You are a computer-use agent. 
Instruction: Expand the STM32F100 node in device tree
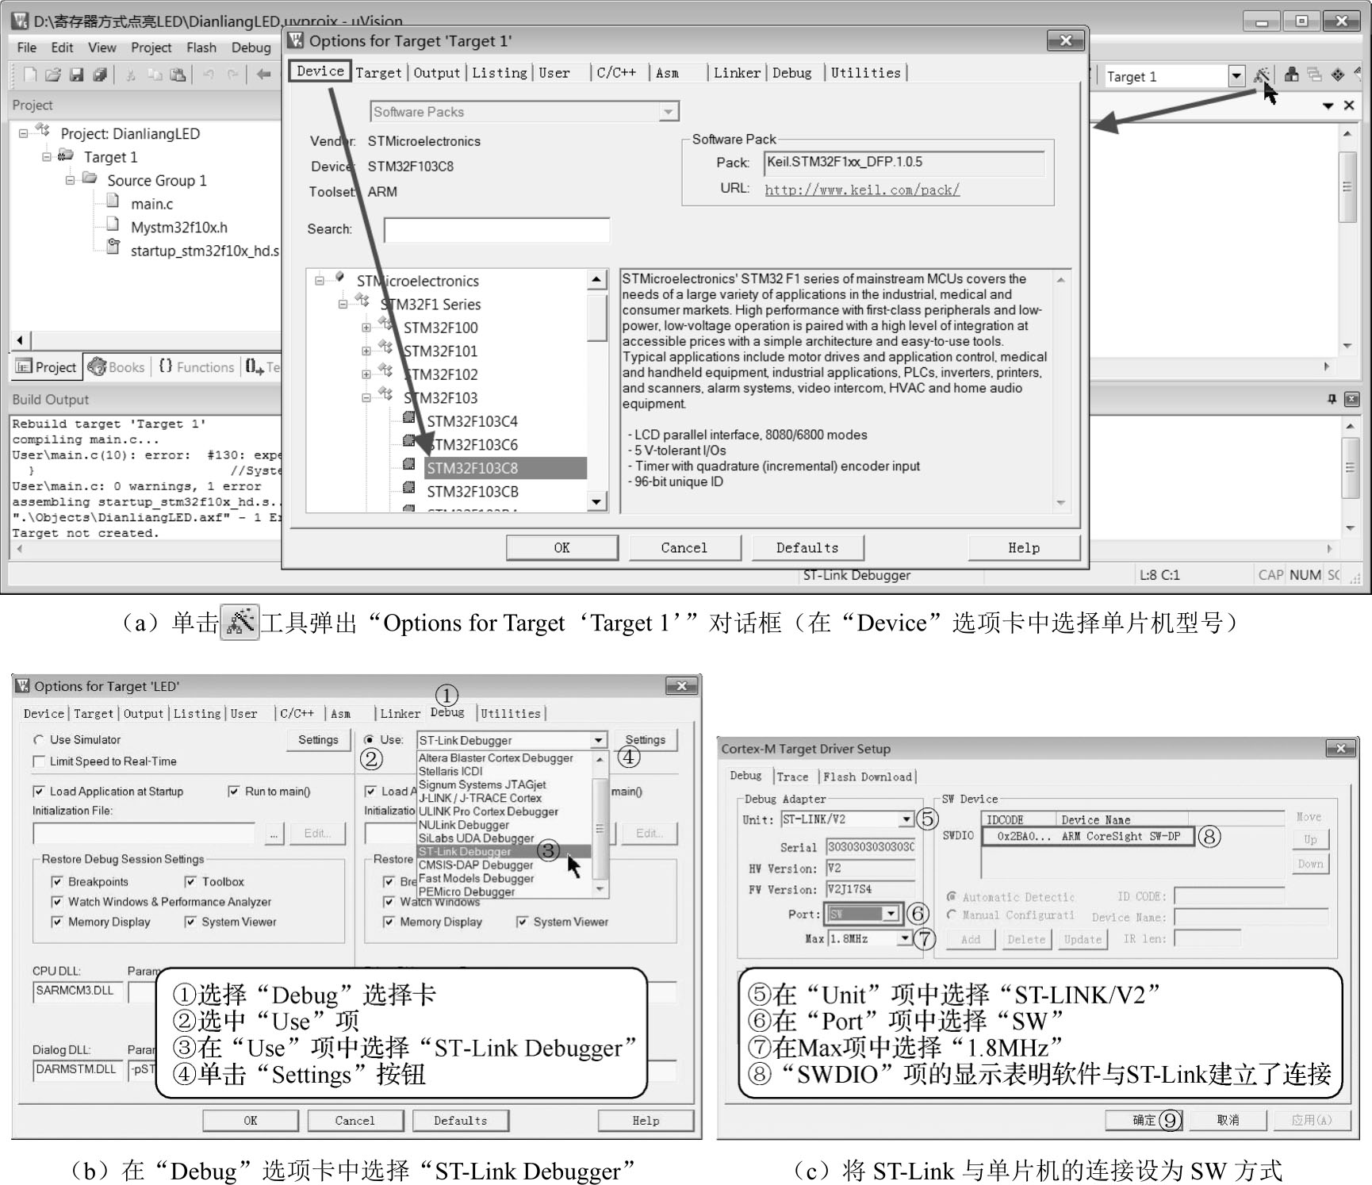(366, 328)
